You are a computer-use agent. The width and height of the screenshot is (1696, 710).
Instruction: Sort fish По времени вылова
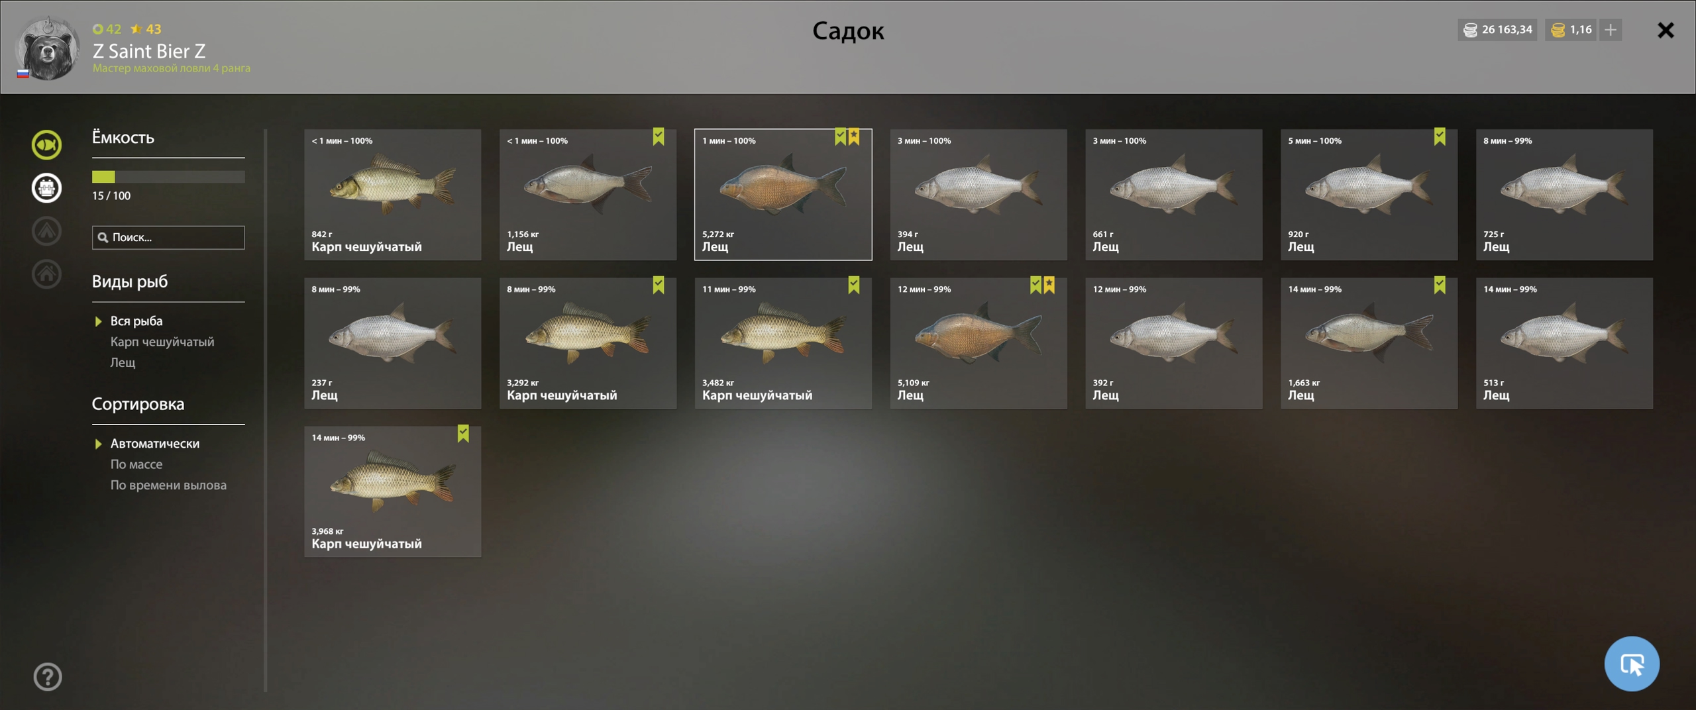click(x=168, y=485)
